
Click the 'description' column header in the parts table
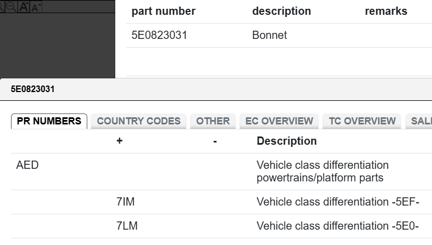pyautogui.click(x=282, y=12)
